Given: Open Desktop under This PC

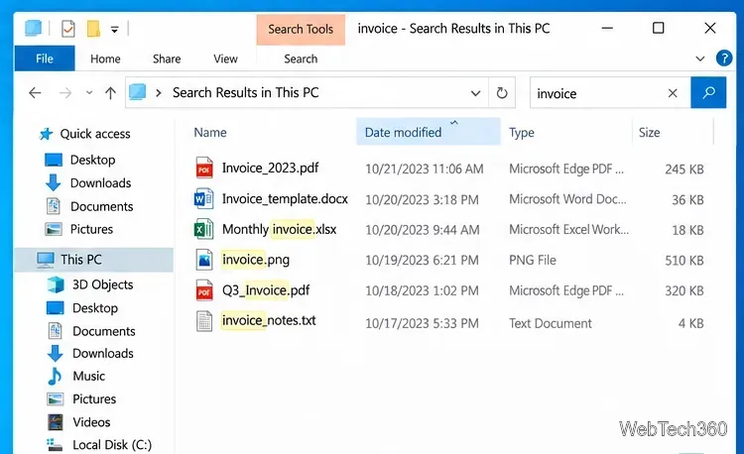Looking at the screenshot, I should coord(95,308).
